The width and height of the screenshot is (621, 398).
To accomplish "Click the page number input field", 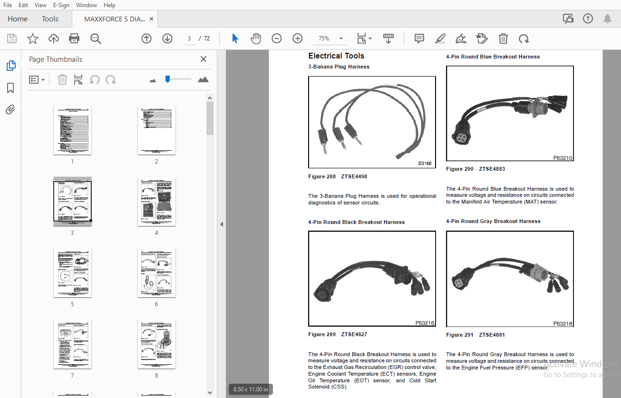I will point(189,39).
